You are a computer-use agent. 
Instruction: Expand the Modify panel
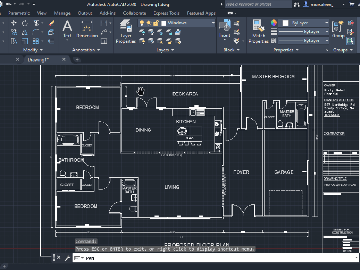click(x=33, y=50)
